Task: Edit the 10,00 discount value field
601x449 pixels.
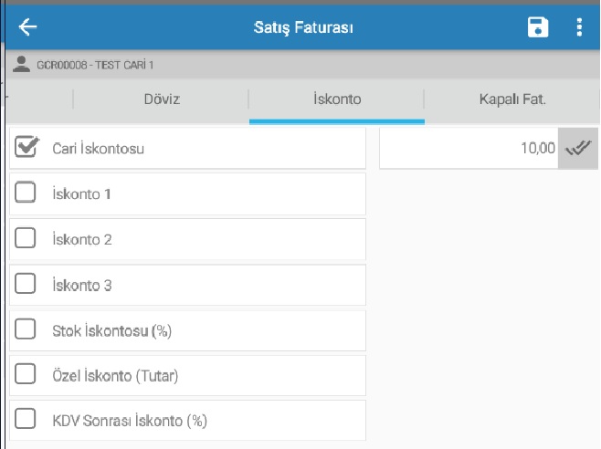Action: click(x=469, y=148)
